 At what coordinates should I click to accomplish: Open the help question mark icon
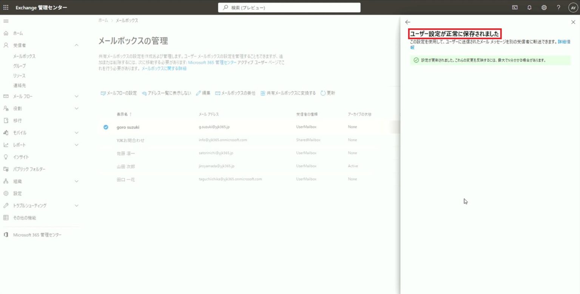tap(558, 7)
